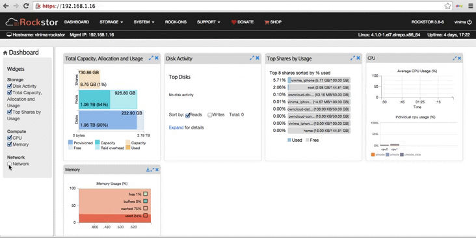Click 'No disk activity' text
This screenshot has height=238, width=476.
click(181, 95)
